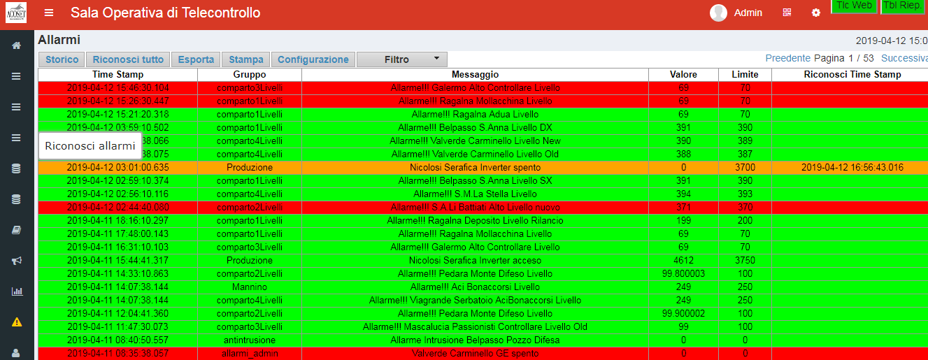Click limit 3700 in orange row
Viewport: 928px width, 360px height.
(x=745, y=168)
